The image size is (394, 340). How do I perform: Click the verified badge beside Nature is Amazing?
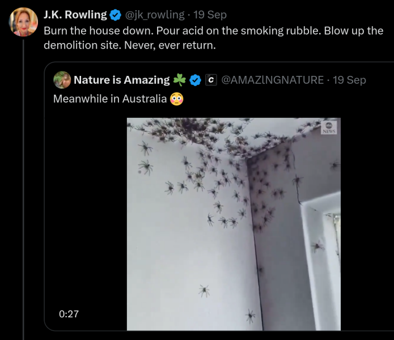[195, 80]
